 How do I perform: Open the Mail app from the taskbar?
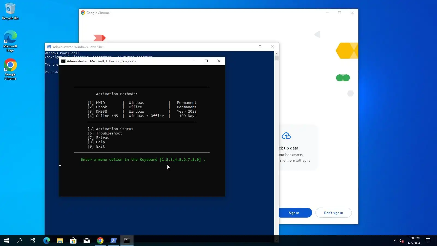[x=87, y=241]
